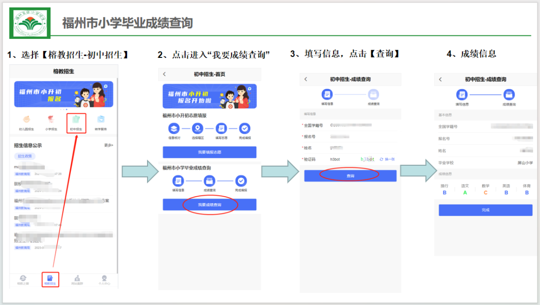Click 填写信息 step icon in step 4 screen
This screenshot has height=305, width=540.
[462, 94]
